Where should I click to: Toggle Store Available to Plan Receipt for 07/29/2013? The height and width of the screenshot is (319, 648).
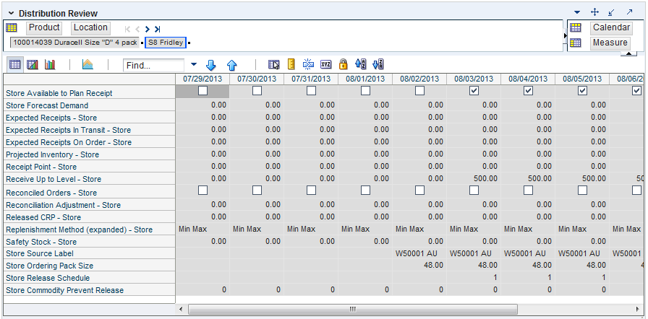202,91
